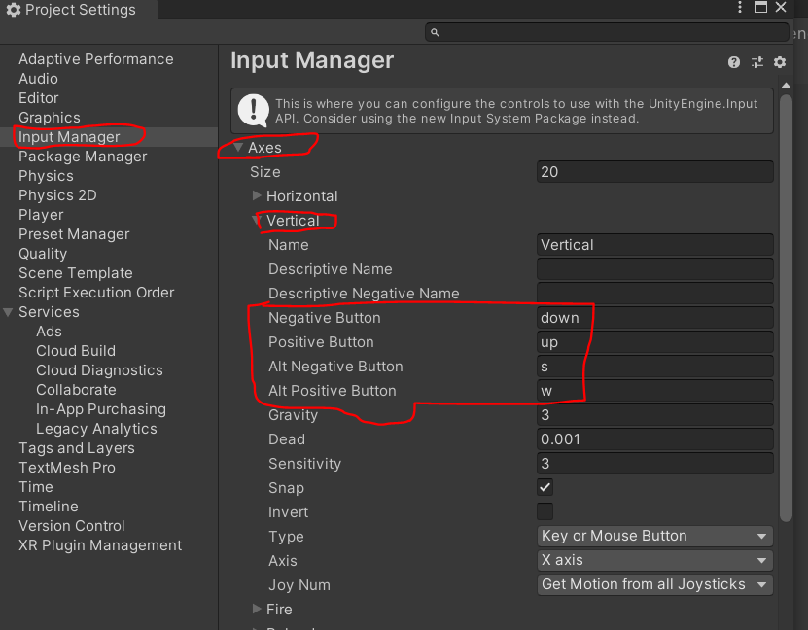Open In-App Purchasing settings

(x=101, y=409)
